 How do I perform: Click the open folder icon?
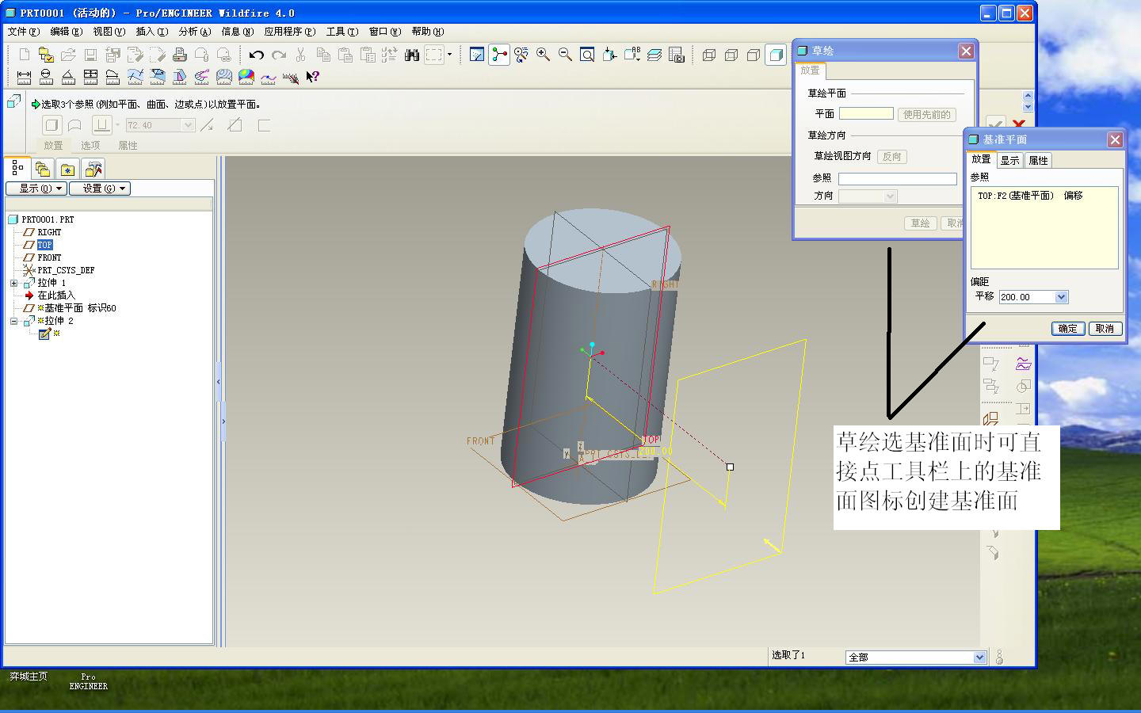[x=68, y=55]
